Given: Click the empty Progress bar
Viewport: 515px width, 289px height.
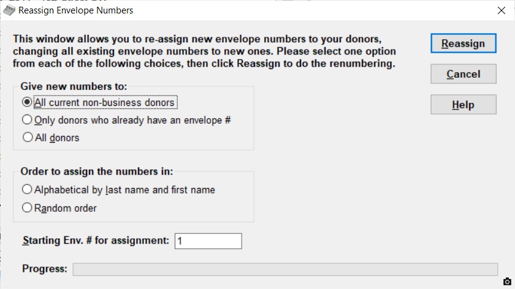Looking at the screenshot, I should click(x=285, y=269).
